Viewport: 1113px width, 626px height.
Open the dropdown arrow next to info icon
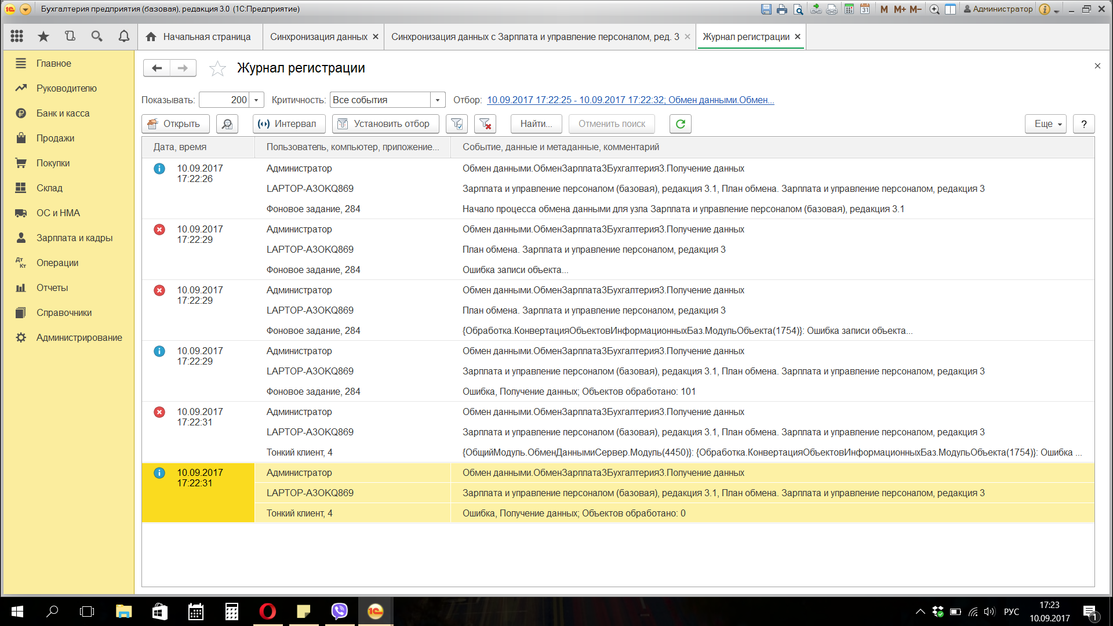(x=1057, y=10)
